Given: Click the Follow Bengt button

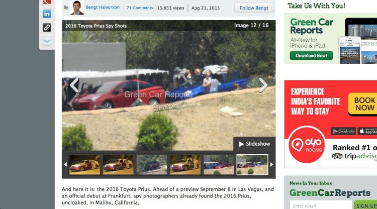Looking at the screenshot, I should (254, 8).
